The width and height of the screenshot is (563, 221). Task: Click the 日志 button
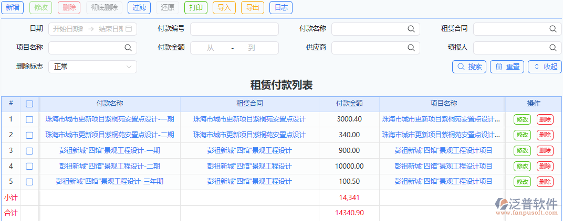click(x=281, y=7)
